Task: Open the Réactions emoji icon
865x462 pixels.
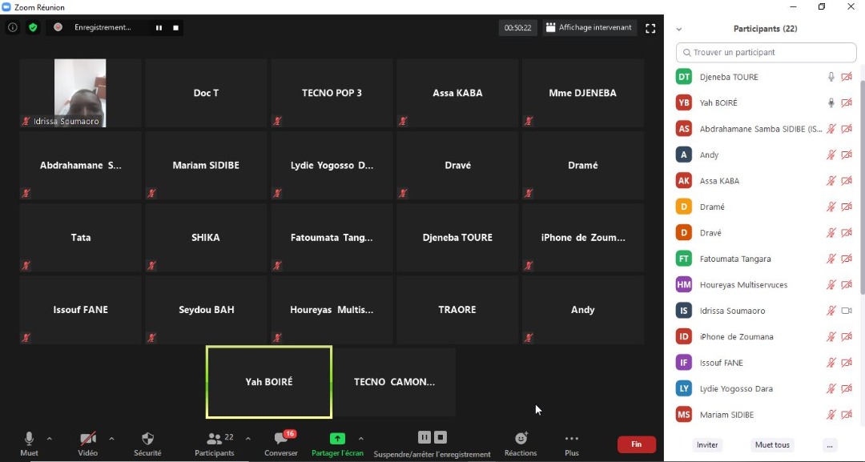Action: (x=521, y=439)
